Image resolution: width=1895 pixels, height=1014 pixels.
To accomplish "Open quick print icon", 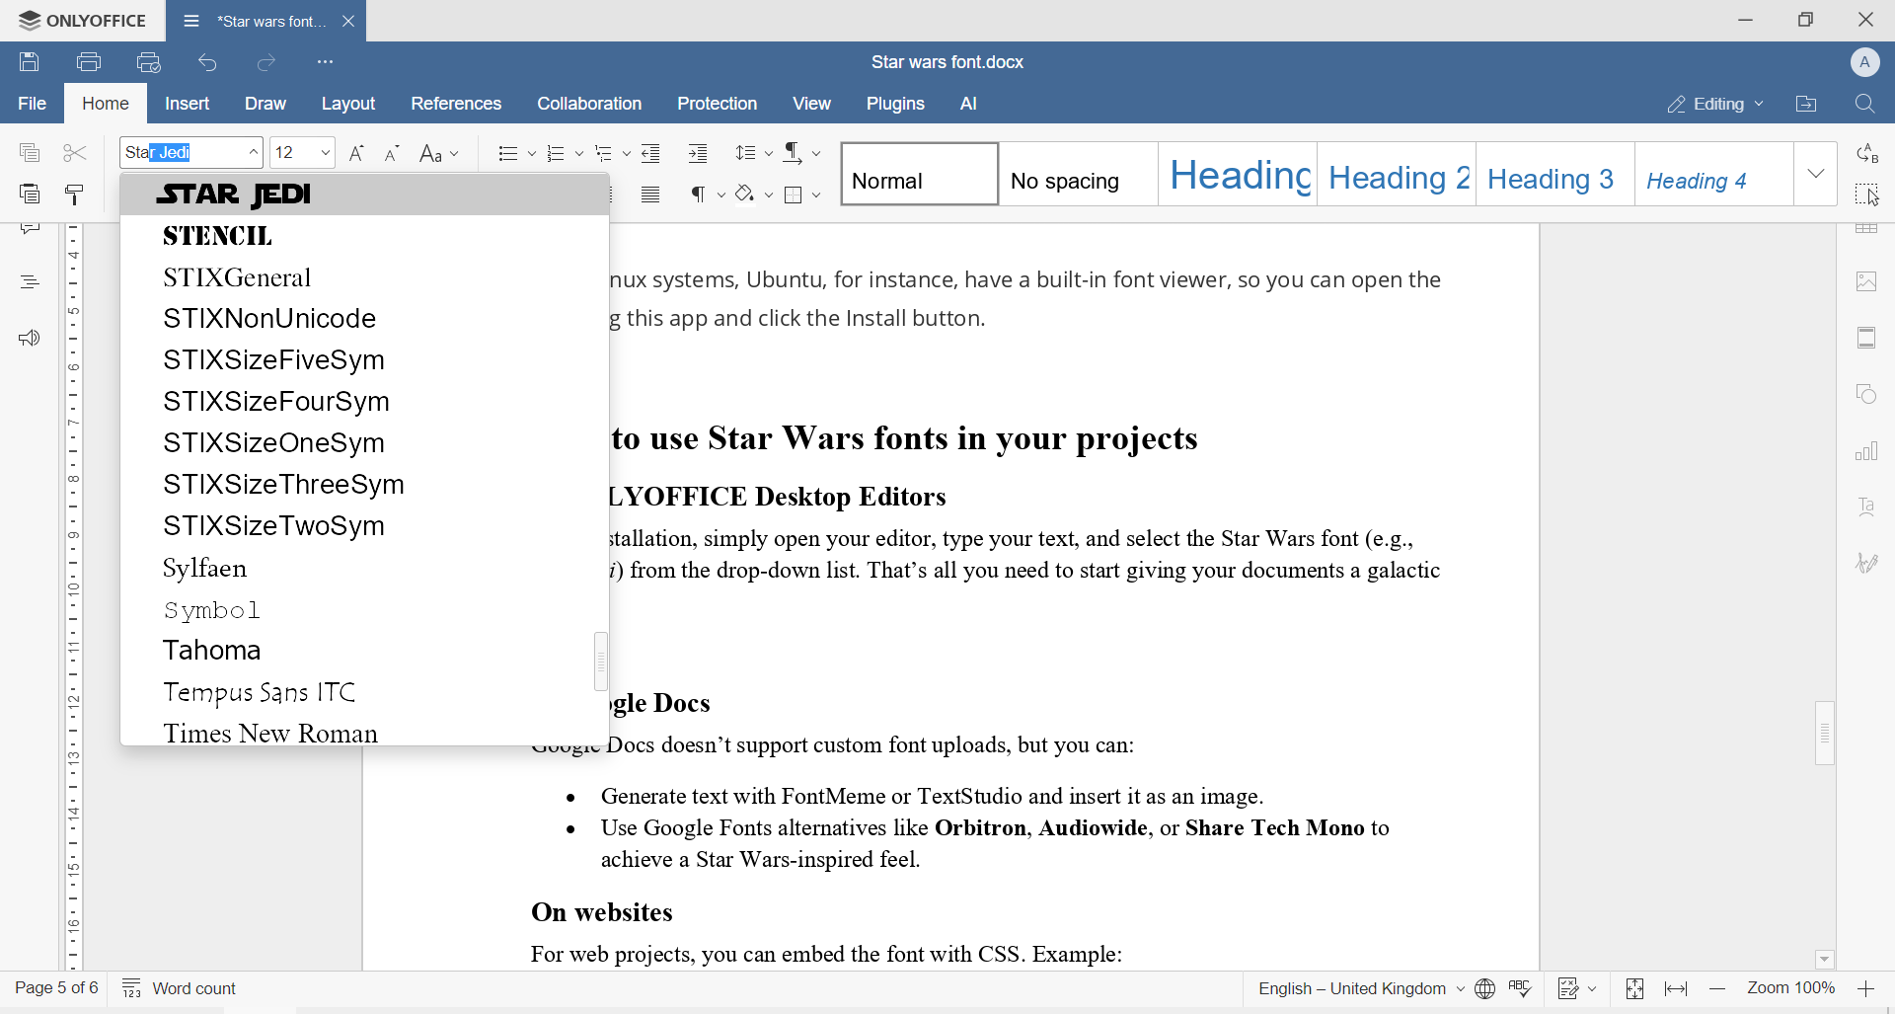I will pos(149,62).
